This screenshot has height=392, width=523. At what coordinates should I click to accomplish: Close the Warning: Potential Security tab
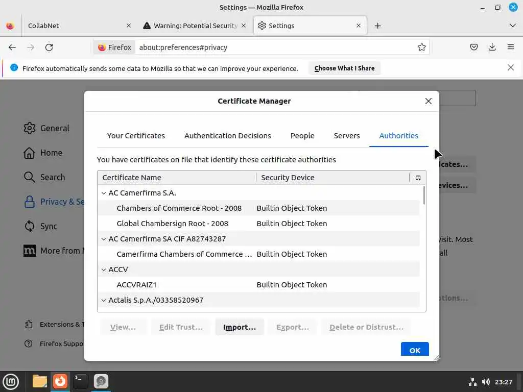pos(244,26)
